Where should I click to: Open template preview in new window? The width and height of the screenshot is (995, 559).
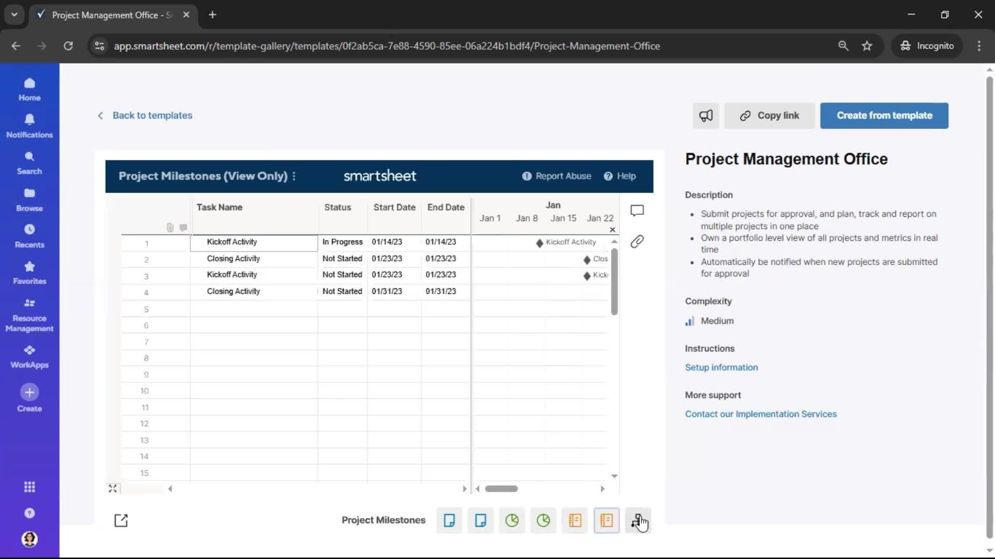(x=121, y=520)
